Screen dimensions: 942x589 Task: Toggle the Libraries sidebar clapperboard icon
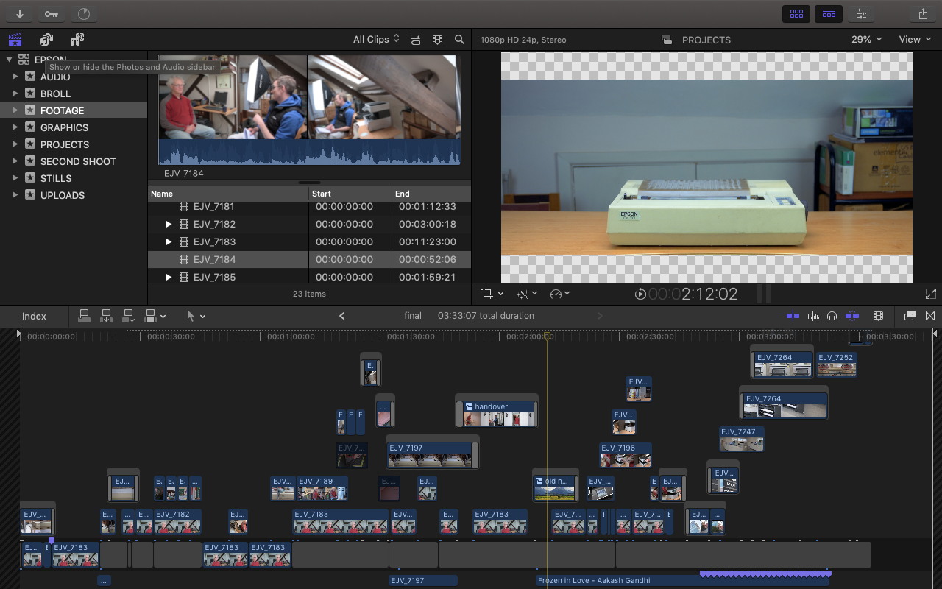pyautogui.click(x=15, y=40)
